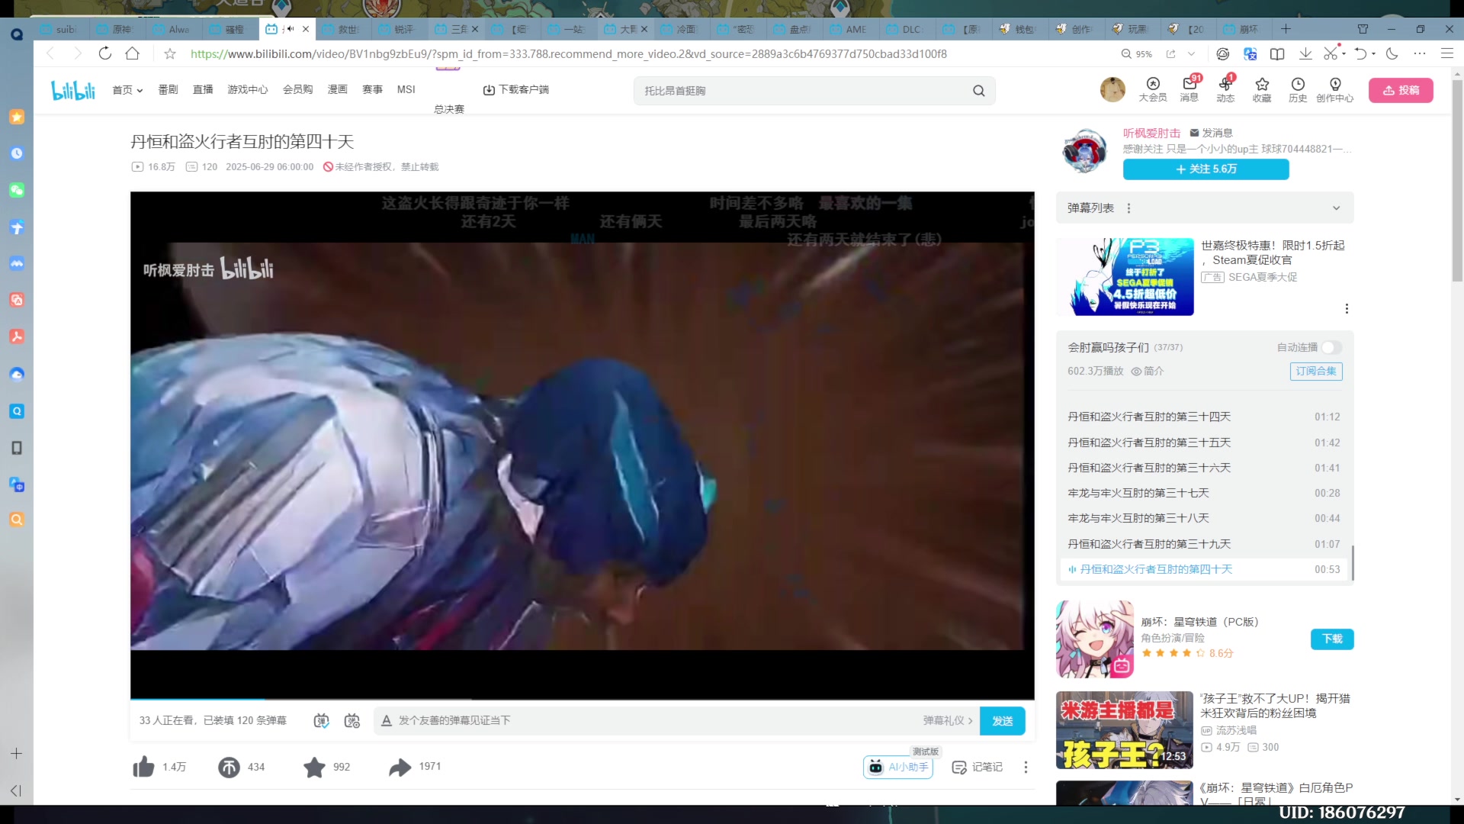Viewport: 1464px width, 824px height.
Task: Open 会员购 nav item
Action: [298, 89]
